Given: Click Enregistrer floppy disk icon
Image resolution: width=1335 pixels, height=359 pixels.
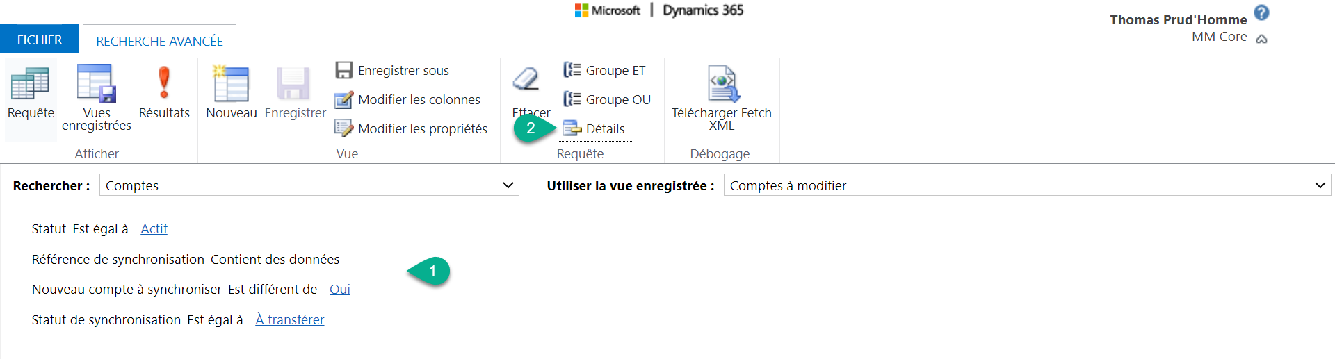Looking at the screenshot, I should (x=294, y=84).
